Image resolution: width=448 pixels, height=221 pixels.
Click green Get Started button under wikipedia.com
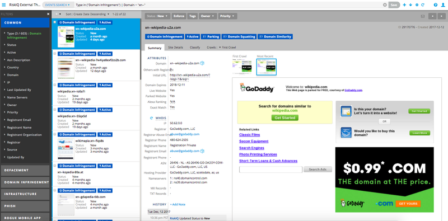pyautogui.click(x=285, y=117)
